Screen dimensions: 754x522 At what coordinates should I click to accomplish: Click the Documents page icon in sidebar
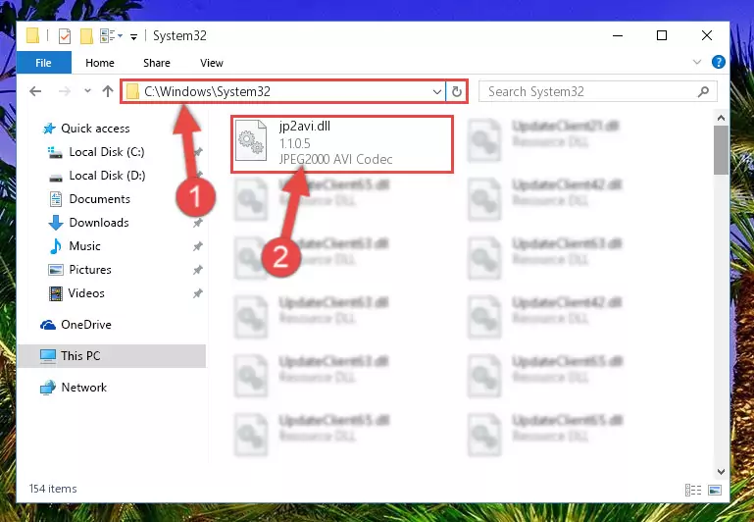(x=56, y=199)
